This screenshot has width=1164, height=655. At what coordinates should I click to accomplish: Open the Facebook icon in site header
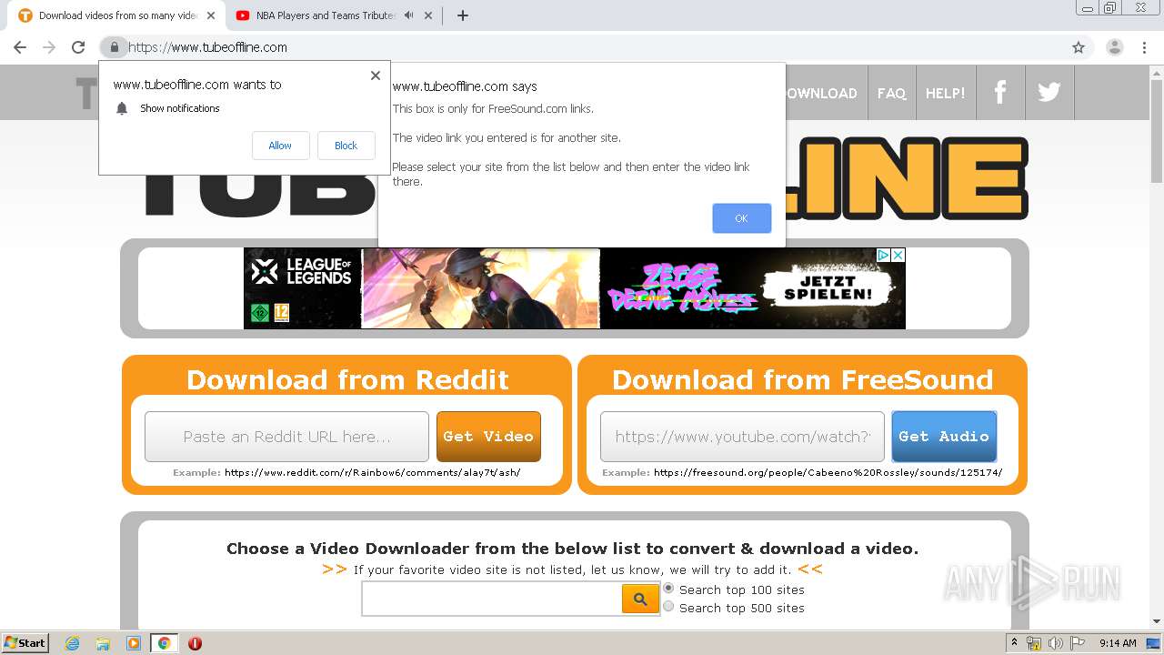(x=1000, y=92)
